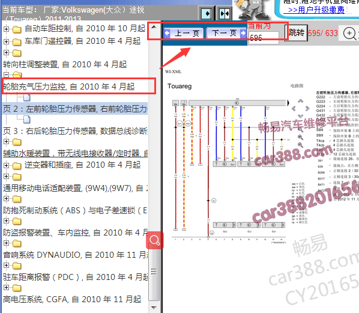Click the folder icon above 转向柱调整装置

click(x=17, y=53)
